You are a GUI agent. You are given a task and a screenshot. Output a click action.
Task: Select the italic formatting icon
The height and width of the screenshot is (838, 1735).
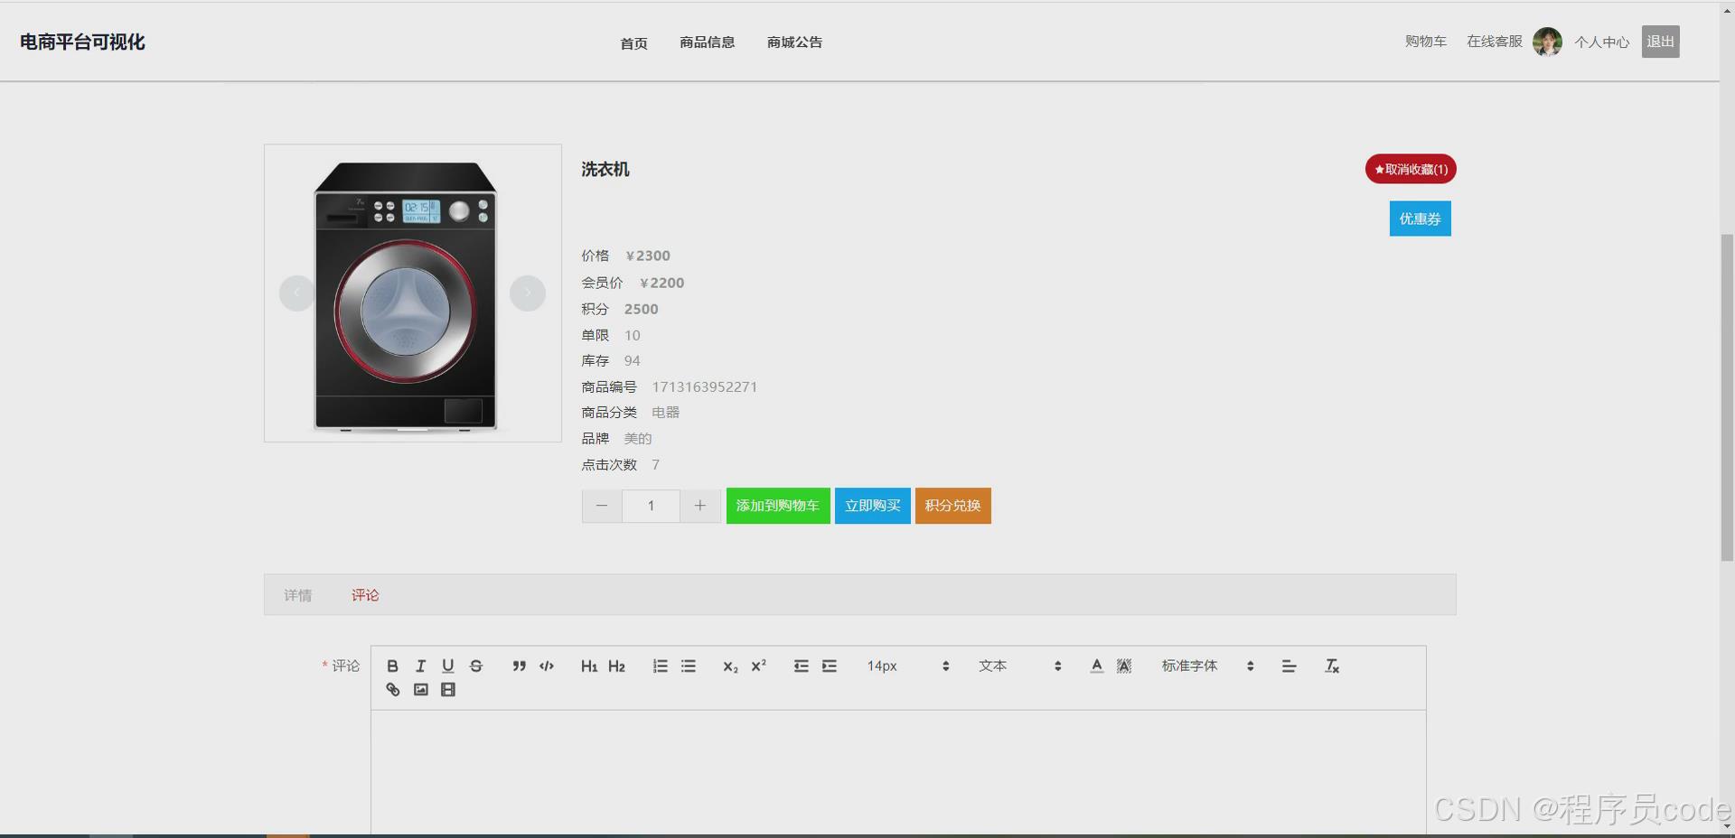tap(420, 666)
